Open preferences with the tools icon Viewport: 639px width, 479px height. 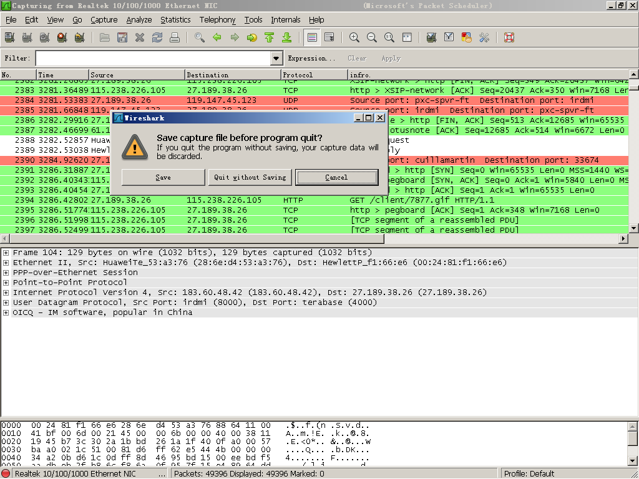[484, 37]
